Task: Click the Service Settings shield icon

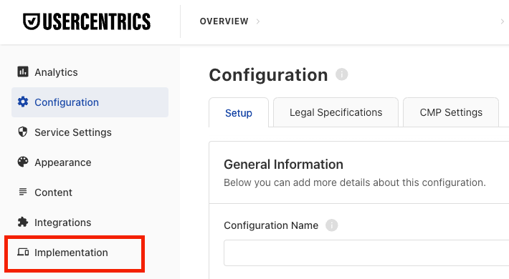Action: (23, 132)
